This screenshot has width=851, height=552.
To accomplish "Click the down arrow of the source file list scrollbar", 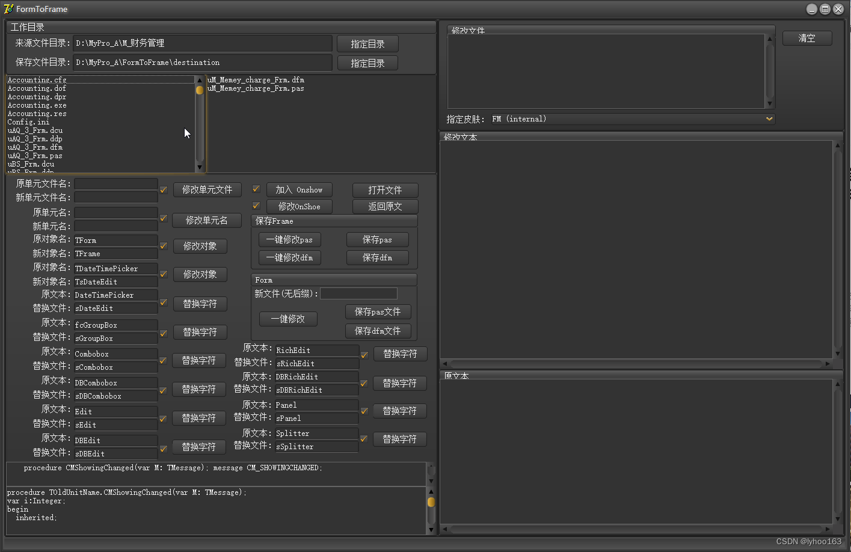I will (200, 168).
